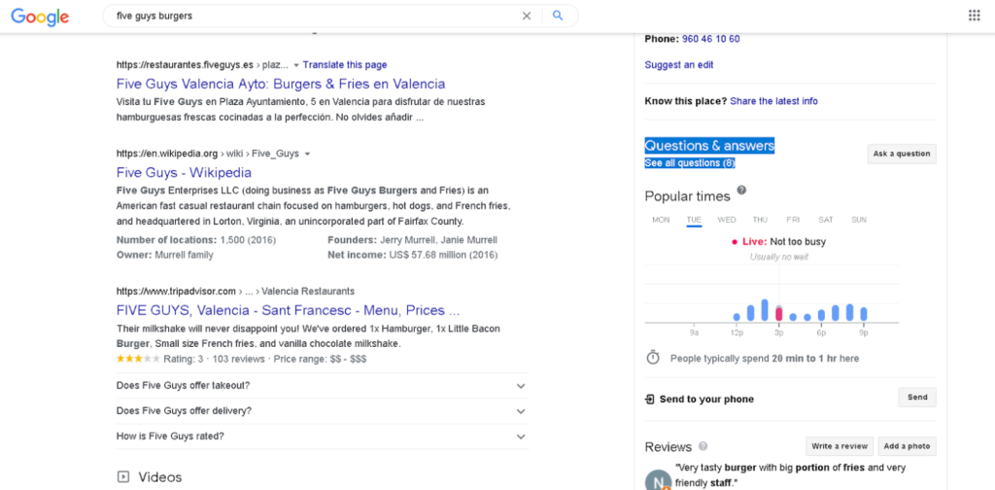Screen dimensions: 995x490
Task: Expand "How is Five Guys rated?"
Action: click(323, 437)
